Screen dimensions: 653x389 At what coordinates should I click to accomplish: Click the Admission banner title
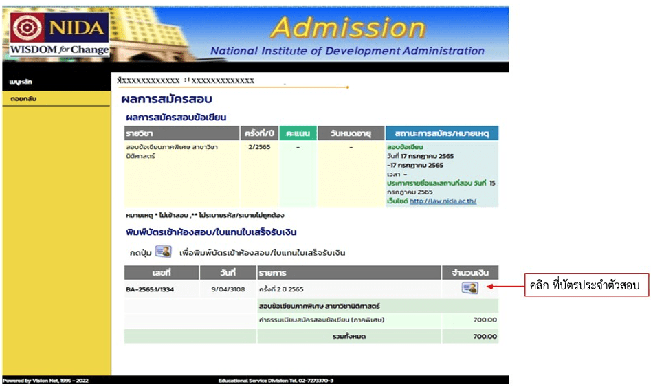coord(348,27)
